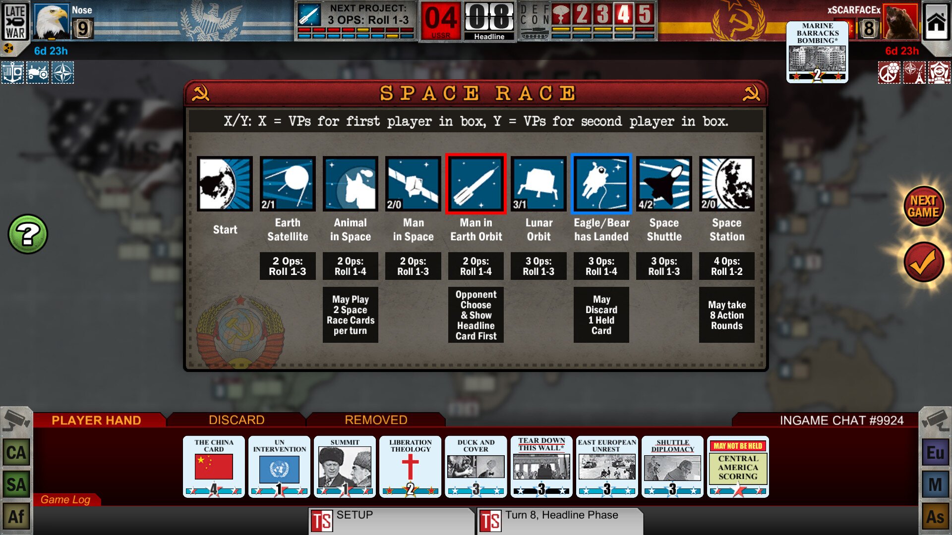Select the Animal in Space icon

(x=351, y=184)
